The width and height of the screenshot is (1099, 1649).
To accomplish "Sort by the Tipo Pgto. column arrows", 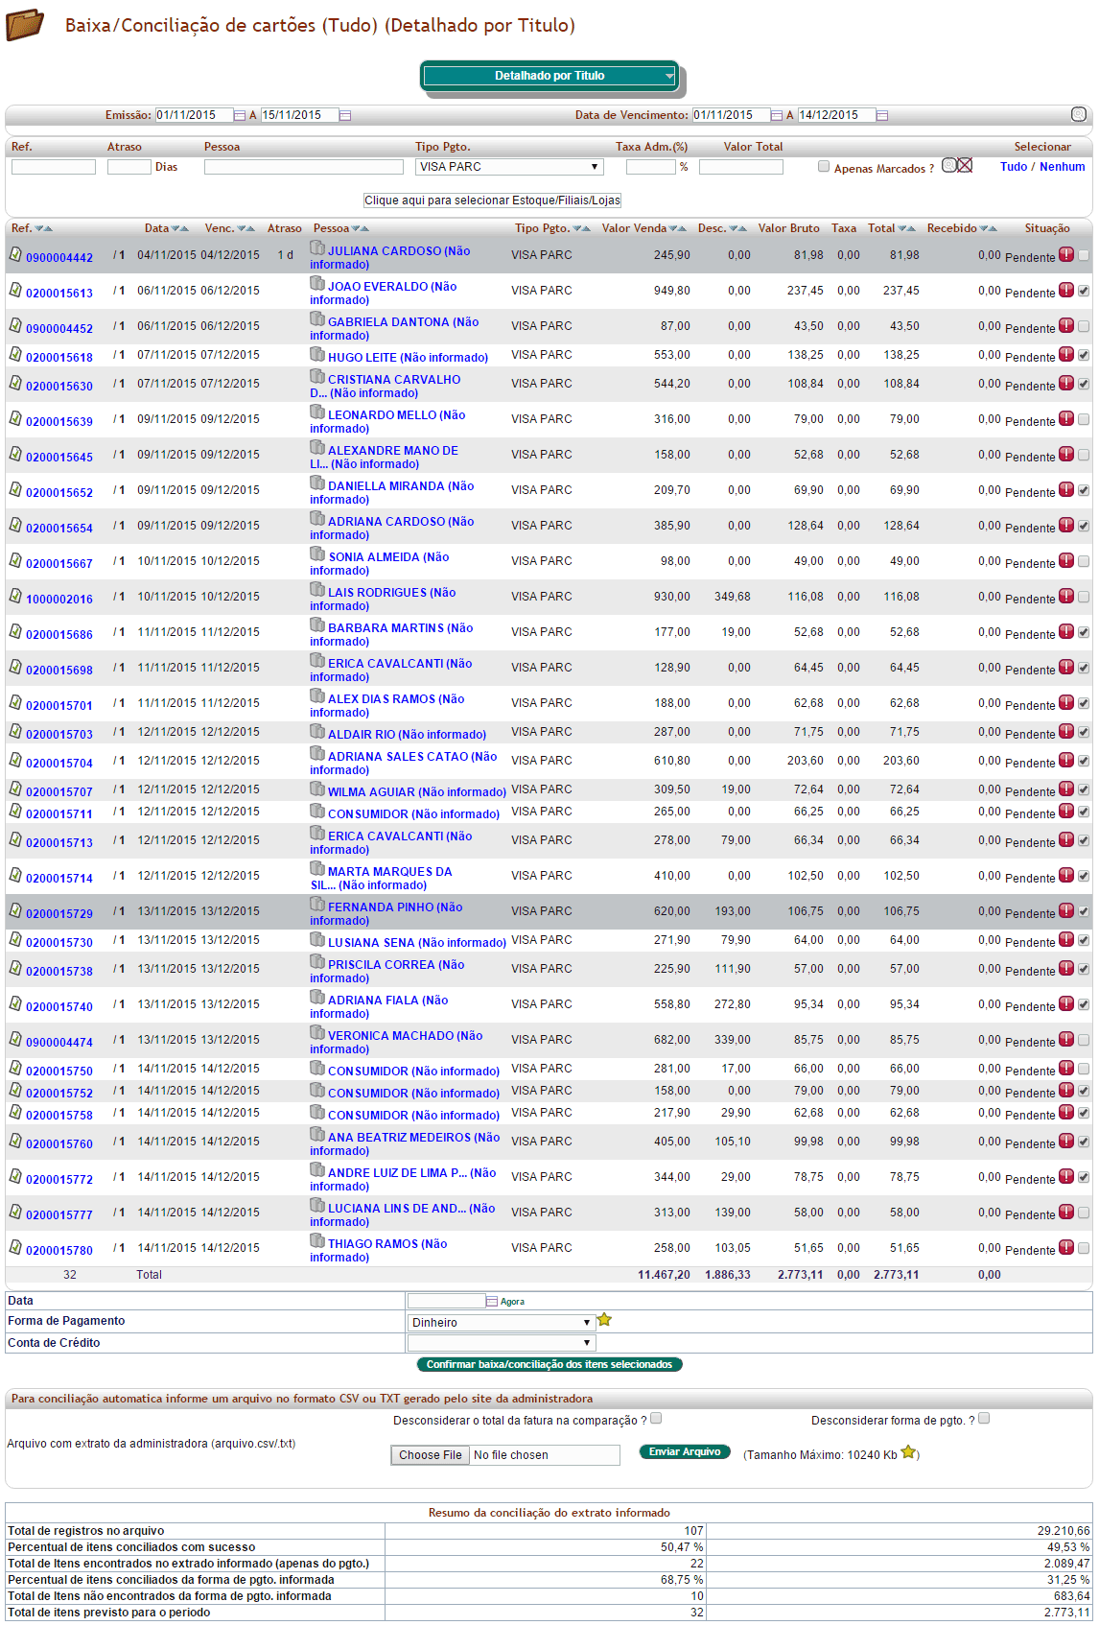I will tap(582, 229).
